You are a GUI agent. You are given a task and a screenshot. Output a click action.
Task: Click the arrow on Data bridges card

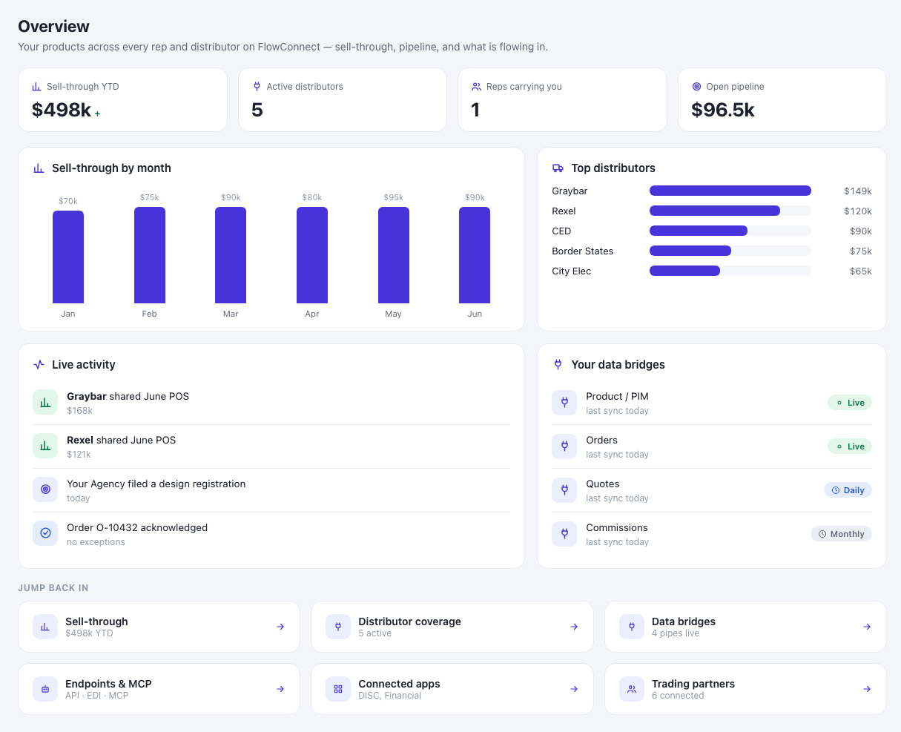pyautogui.click(x=867, y=627)
